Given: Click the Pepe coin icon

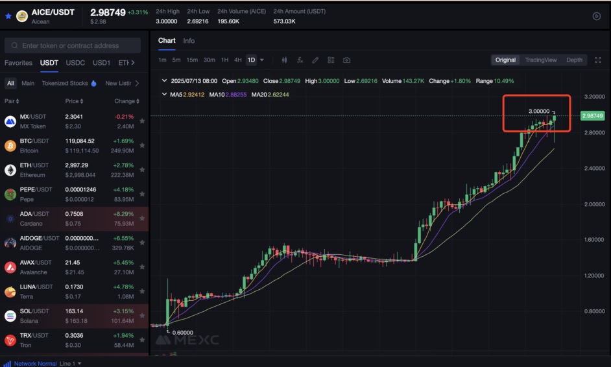Looking at the screenshot, I should (10, 195).
